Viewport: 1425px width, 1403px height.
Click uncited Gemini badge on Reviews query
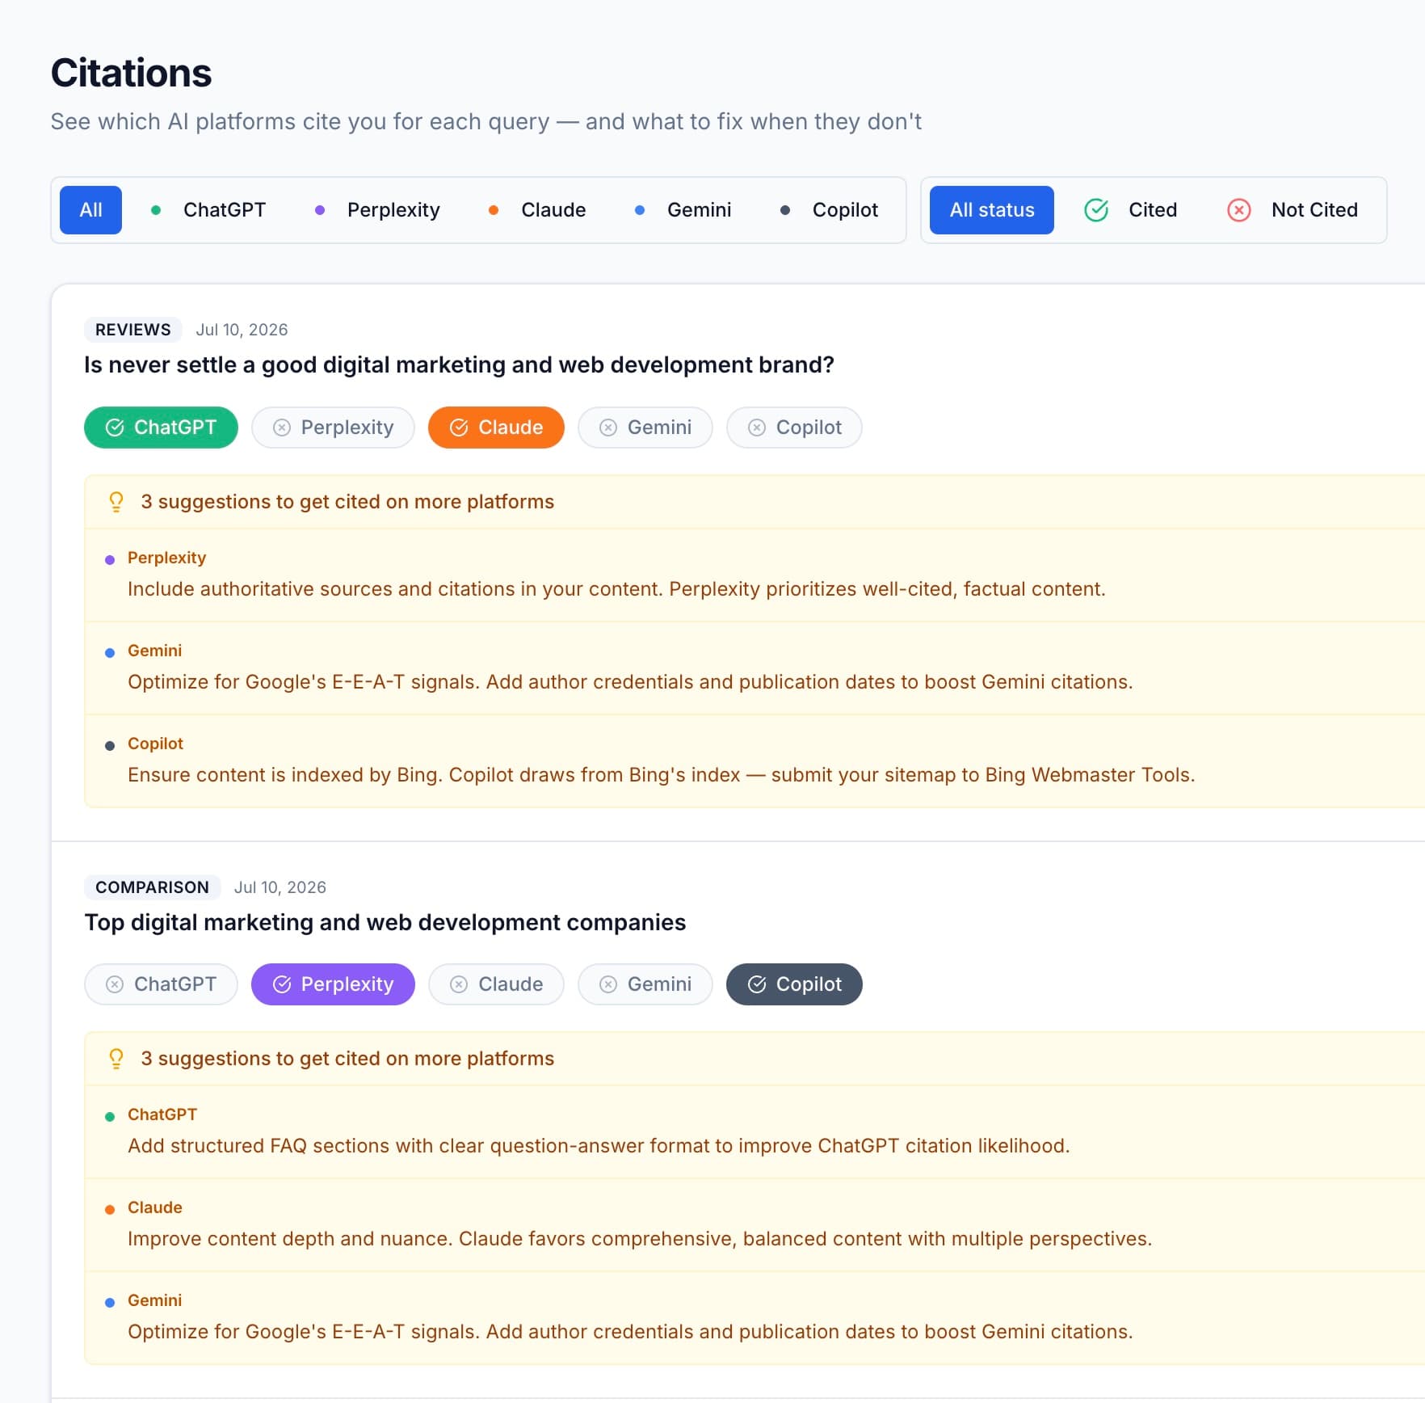tap(645, 428)
